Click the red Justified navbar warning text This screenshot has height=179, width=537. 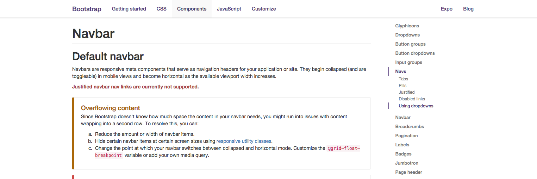(136, 87)
